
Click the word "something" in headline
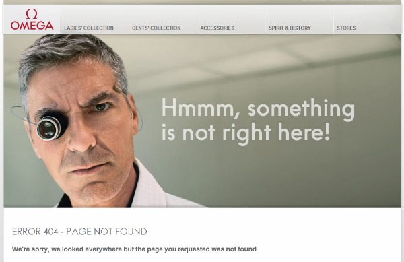tap(301, 109)
